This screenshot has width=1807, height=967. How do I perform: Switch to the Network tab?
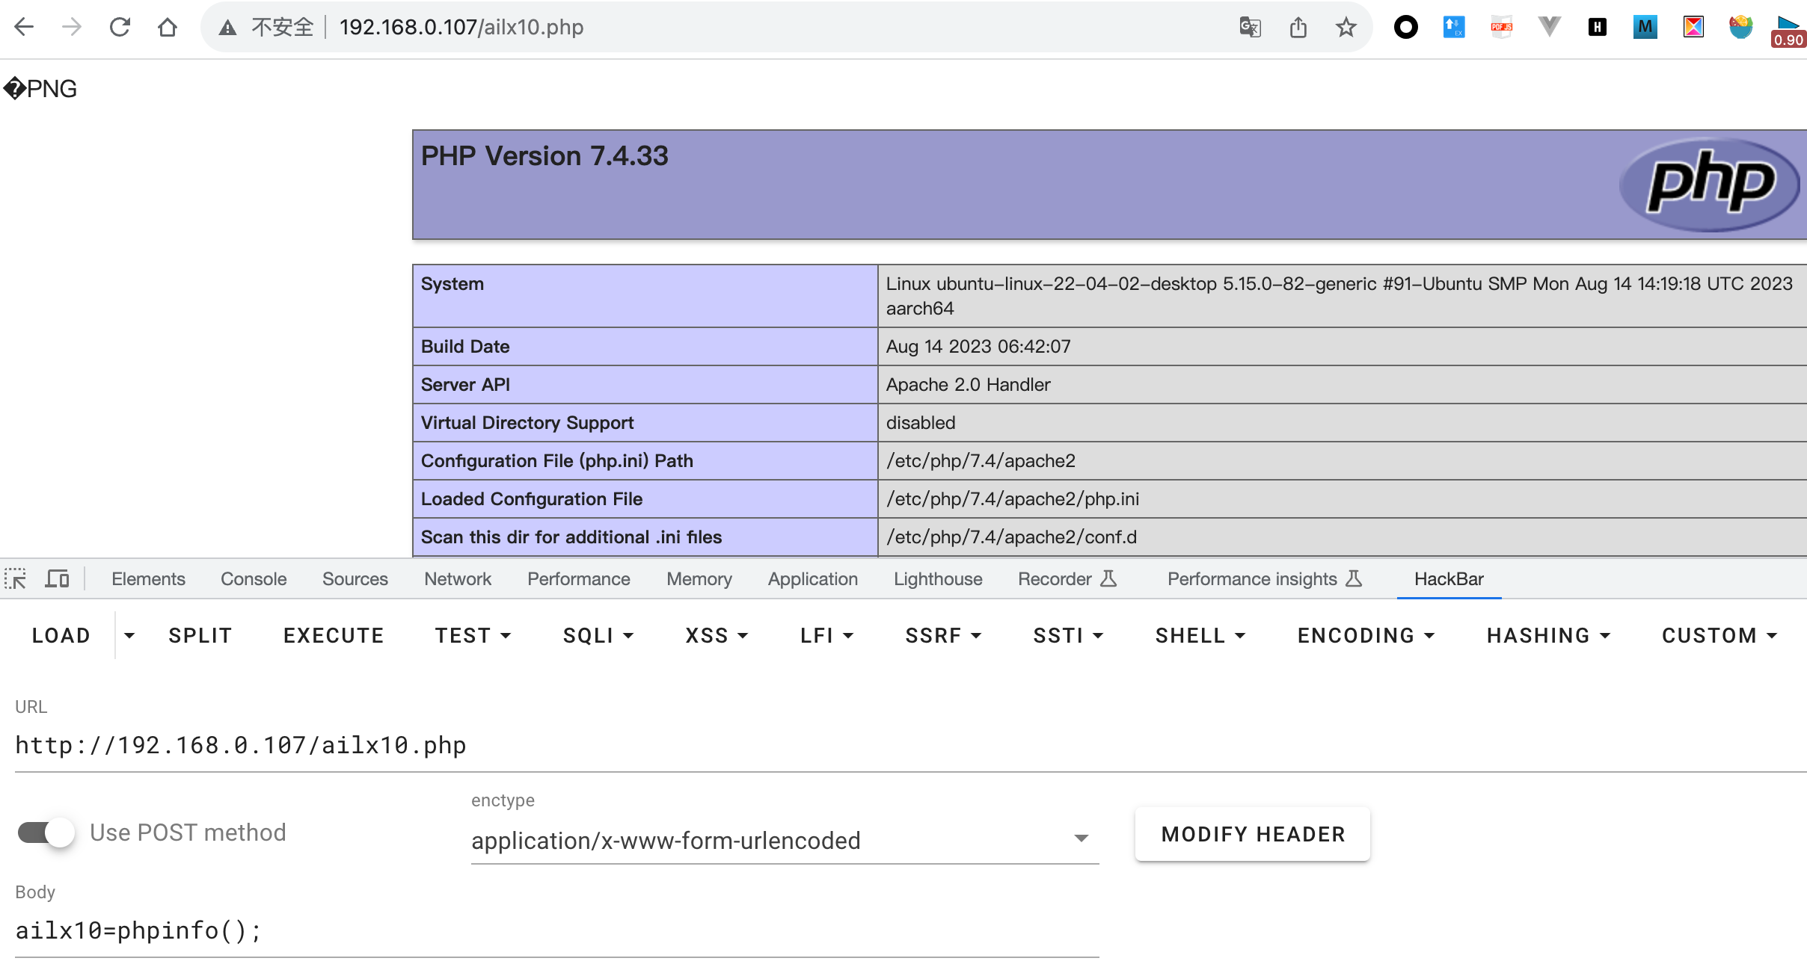457,579
